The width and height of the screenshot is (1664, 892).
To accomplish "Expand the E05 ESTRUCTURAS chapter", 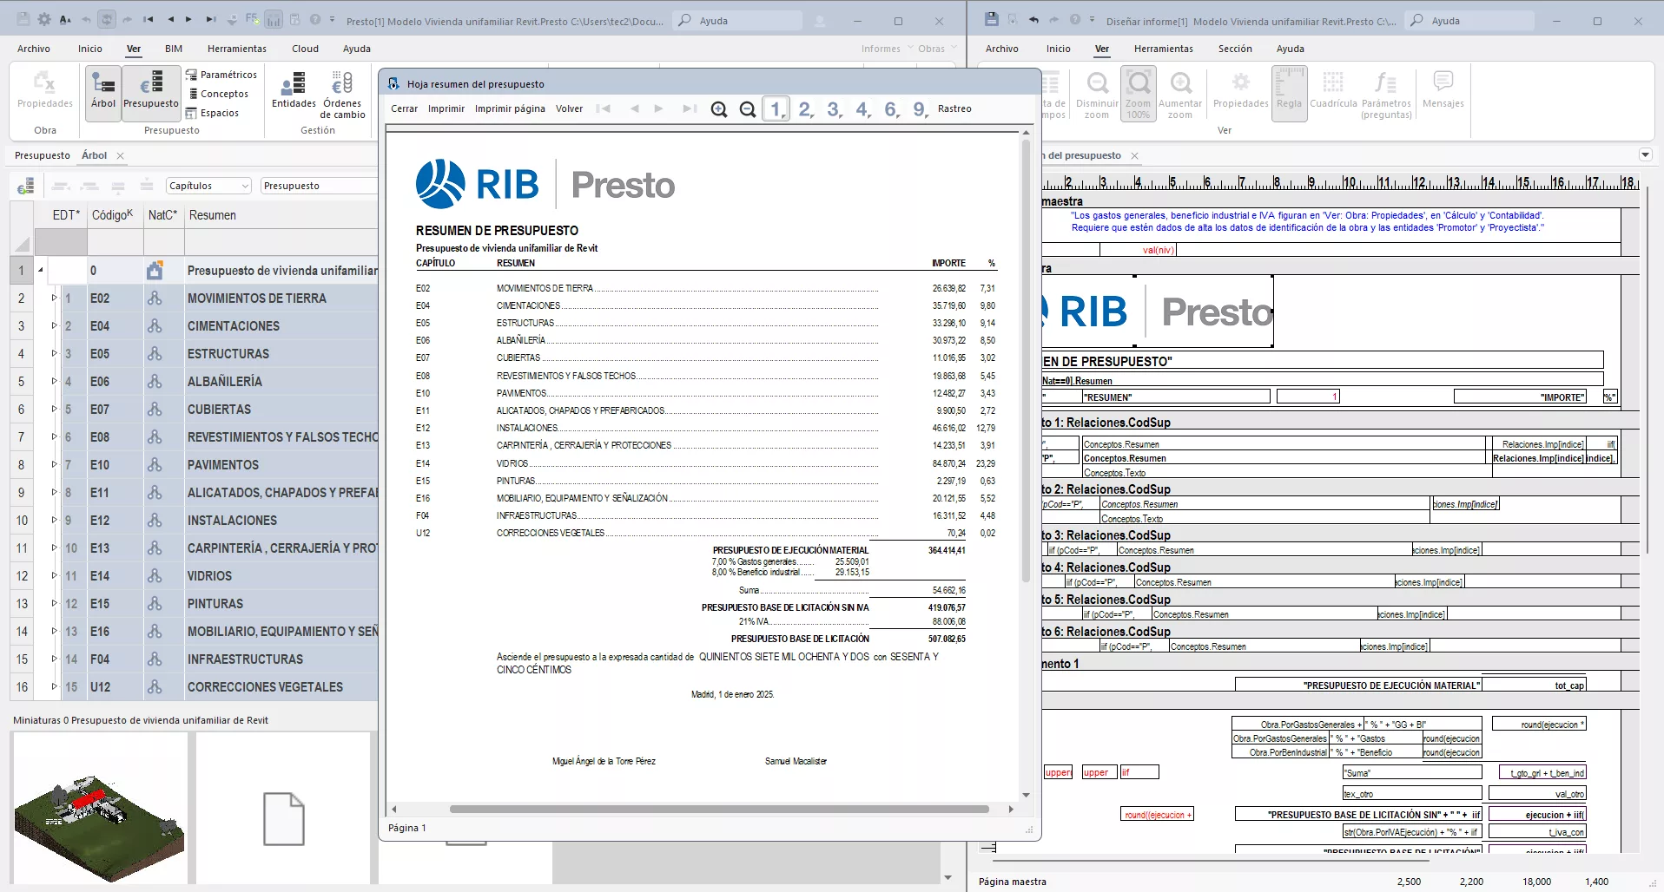I will click(x=53, y=354).
